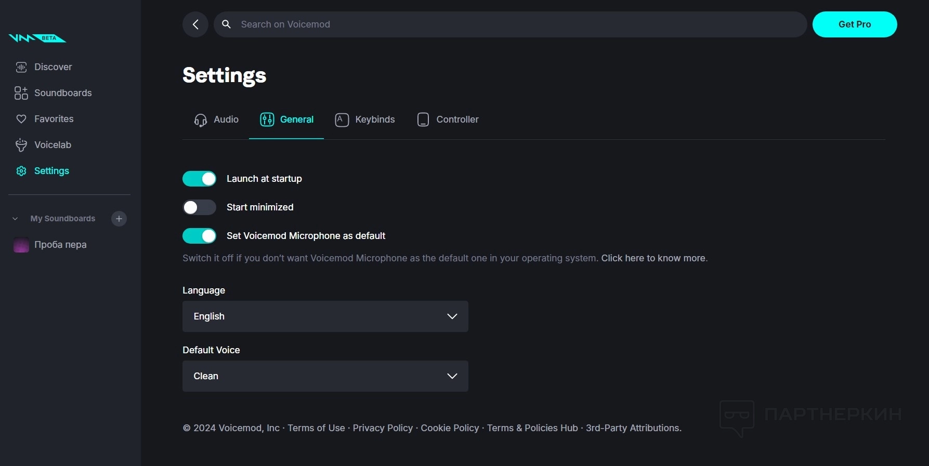Open the Language dropdown
The image size is (929, 466).
(x=325, y=316)
